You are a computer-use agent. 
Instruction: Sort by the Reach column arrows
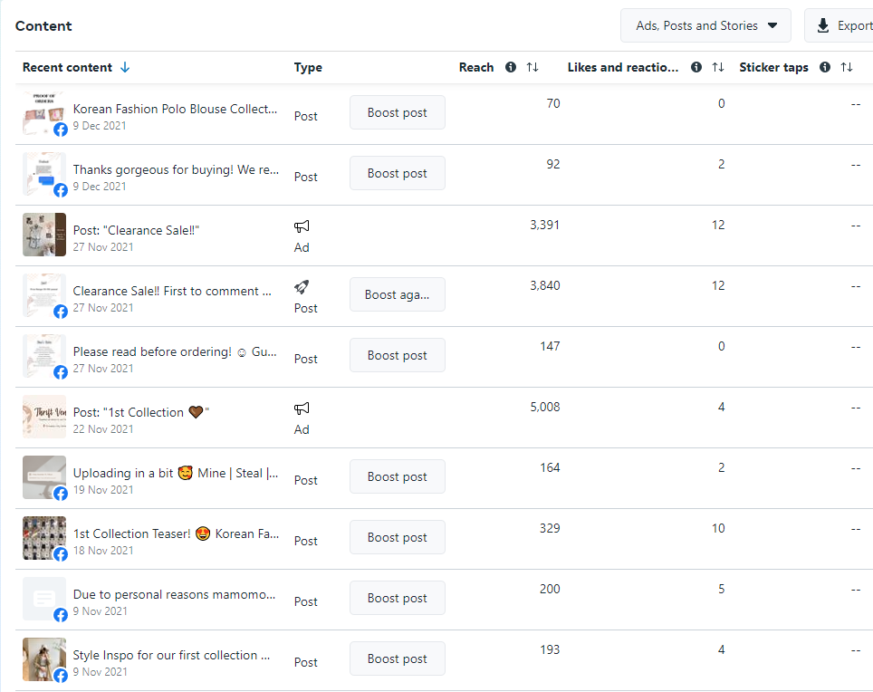coord(532,67)
